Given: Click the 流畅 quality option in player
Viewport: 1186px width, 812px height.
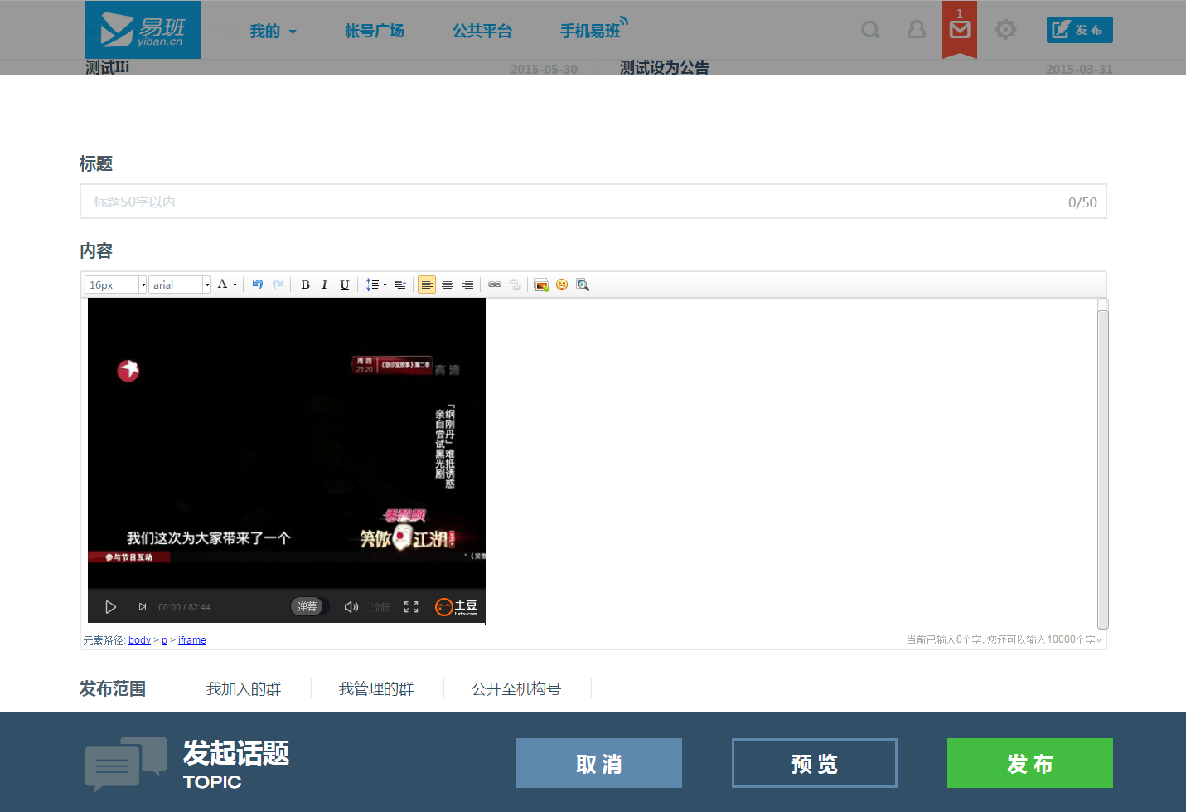Looking at the screenshot, I should click(380, 607).
